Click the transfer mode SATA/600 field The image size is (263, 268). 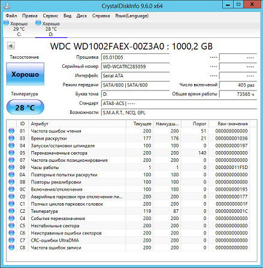pos(135,85)
